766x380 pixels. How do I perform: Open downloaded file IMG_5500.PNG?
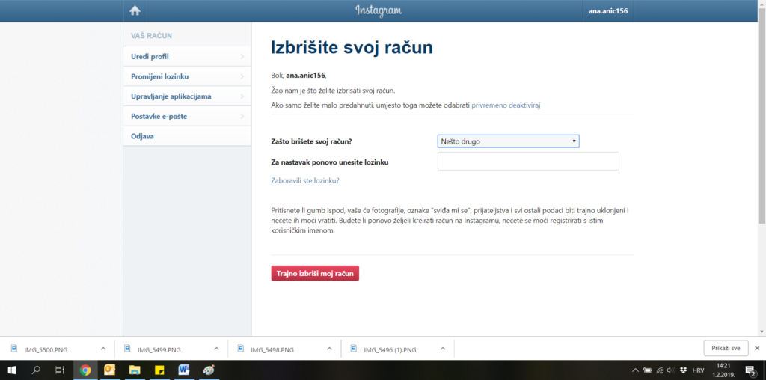pos(46,349)
